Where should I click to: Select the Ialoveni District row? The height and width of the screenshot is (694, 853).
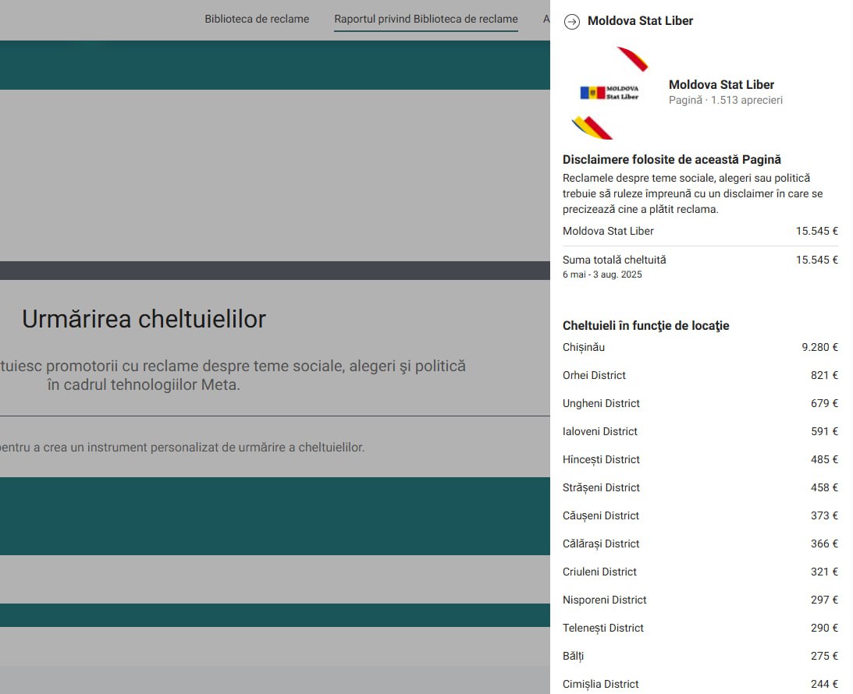click(x=700, y=431)
